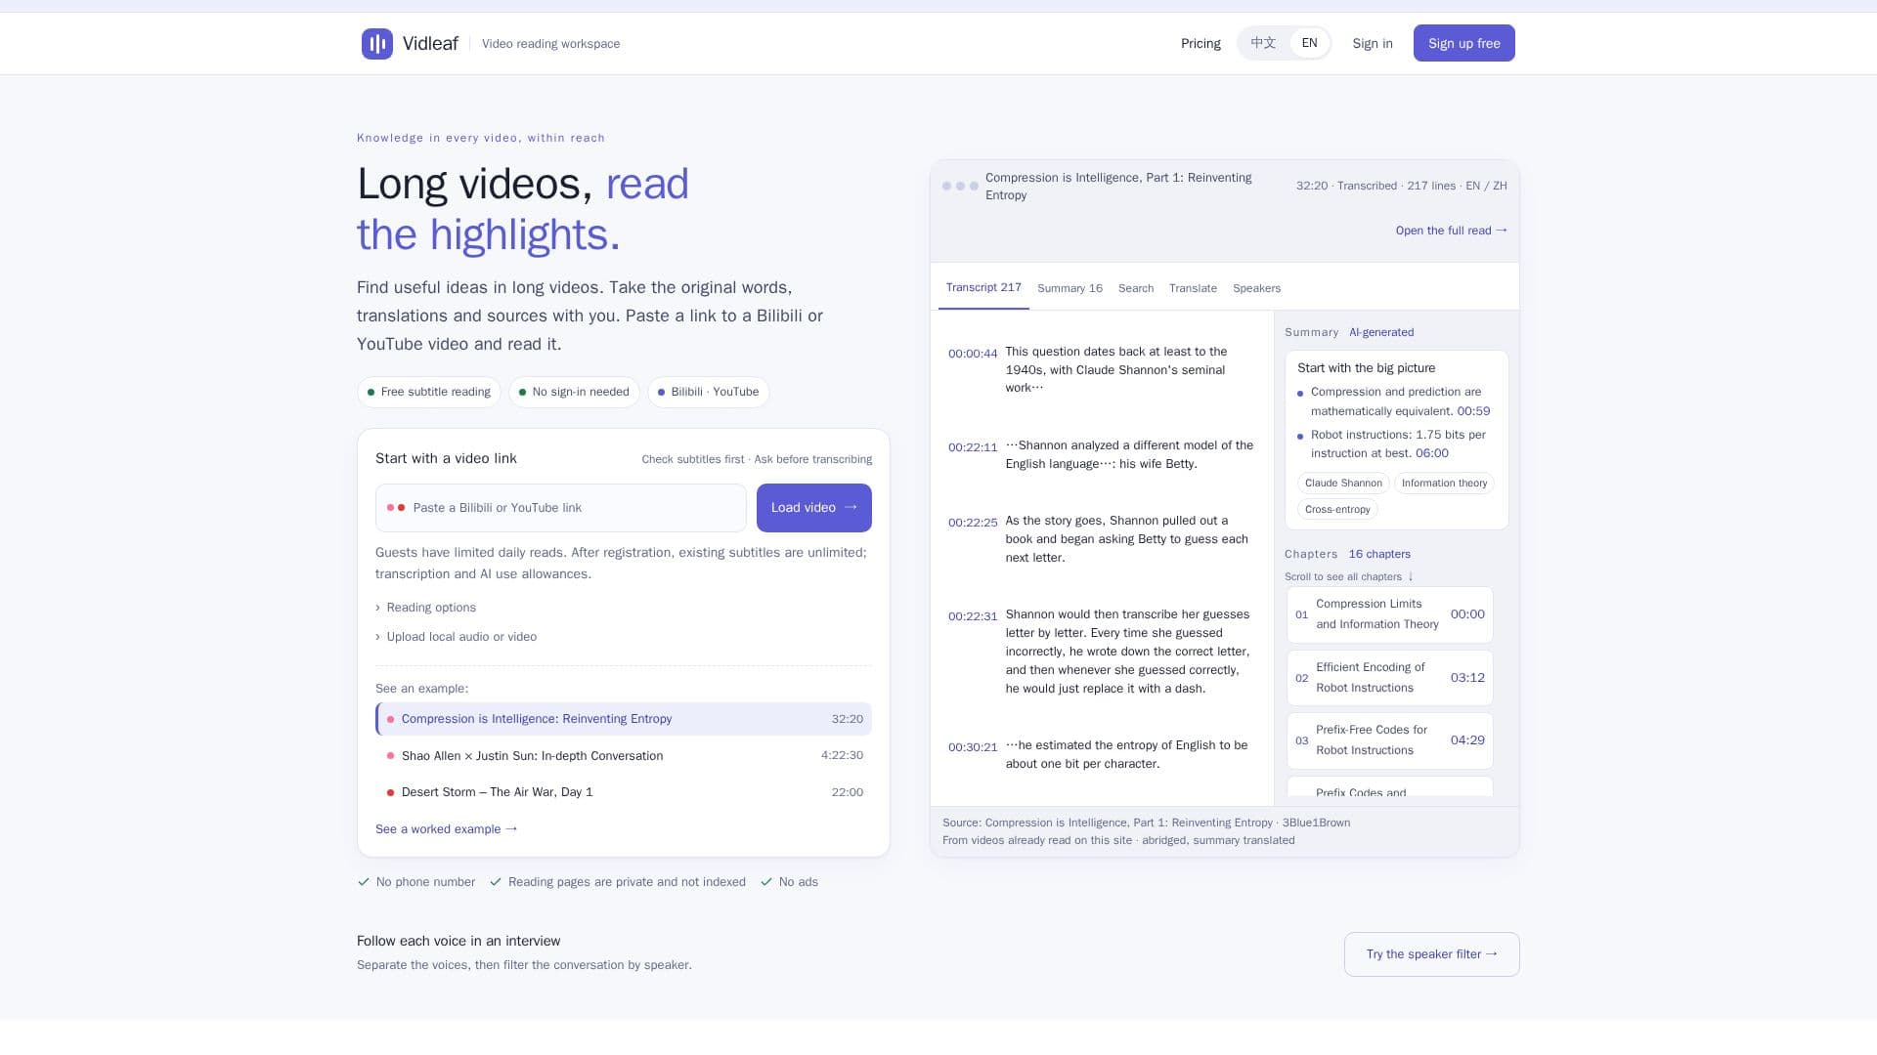Click the Bilibili · YouTube pill
Viewport: 1877px width, 1055px height.
click(x=709, y=392)
